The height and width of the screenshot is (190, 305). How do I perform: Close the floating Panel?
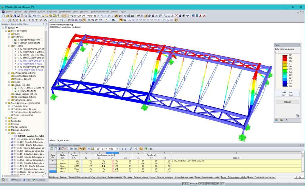tap(299, 45)
